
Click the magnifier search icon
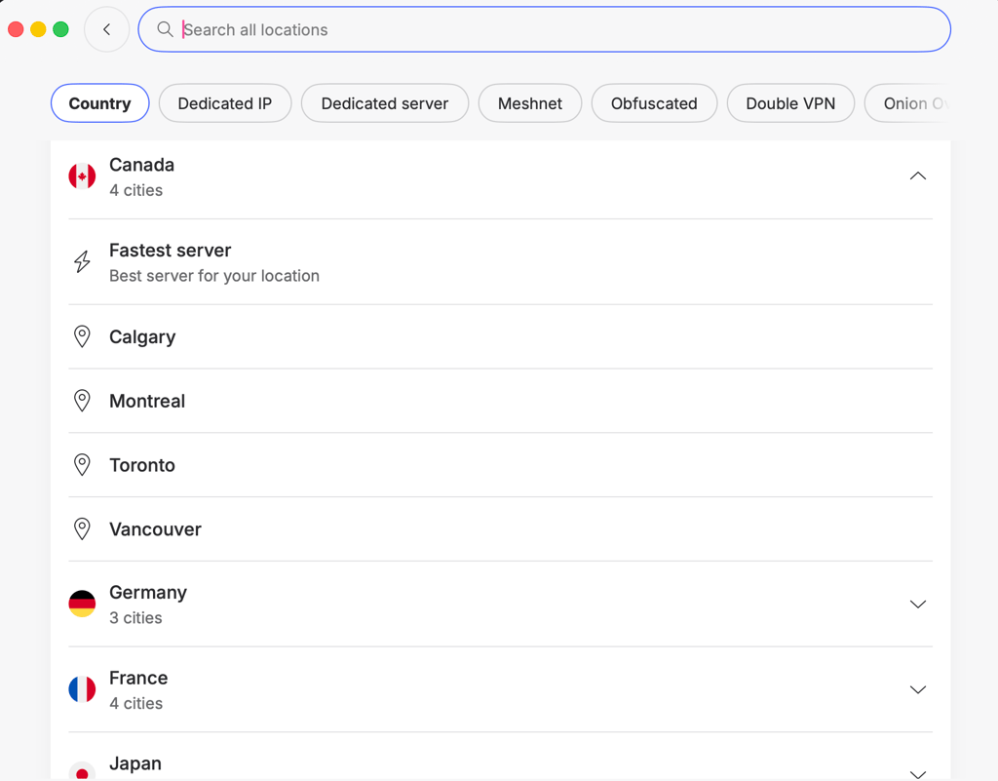(x=165, y=29)
